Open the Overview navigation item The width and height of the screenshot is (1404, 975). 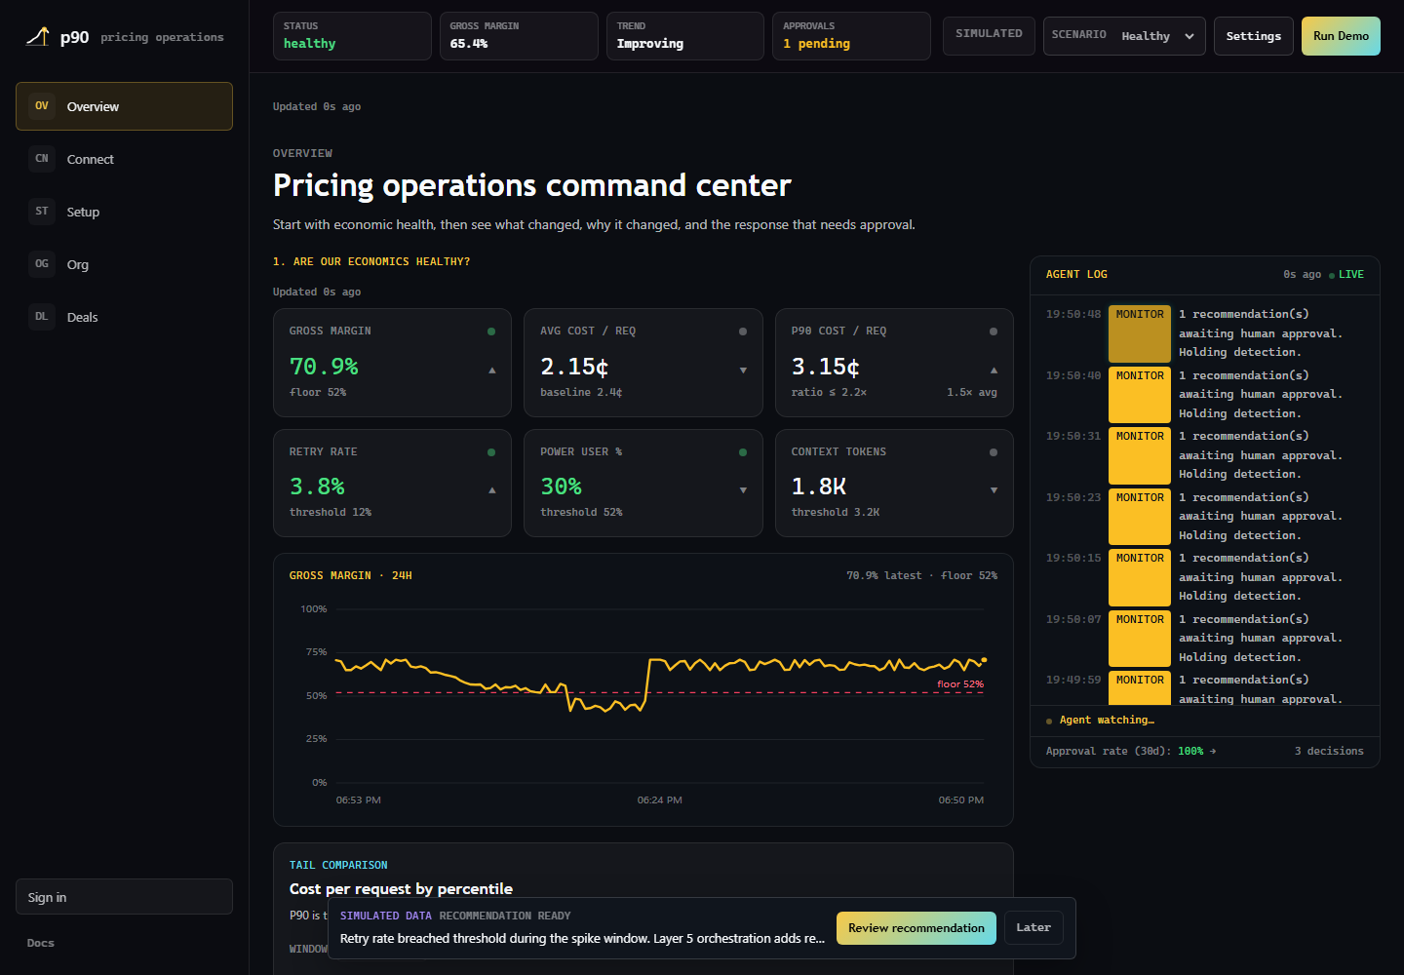pyautogui.click(x=124, y=106)
